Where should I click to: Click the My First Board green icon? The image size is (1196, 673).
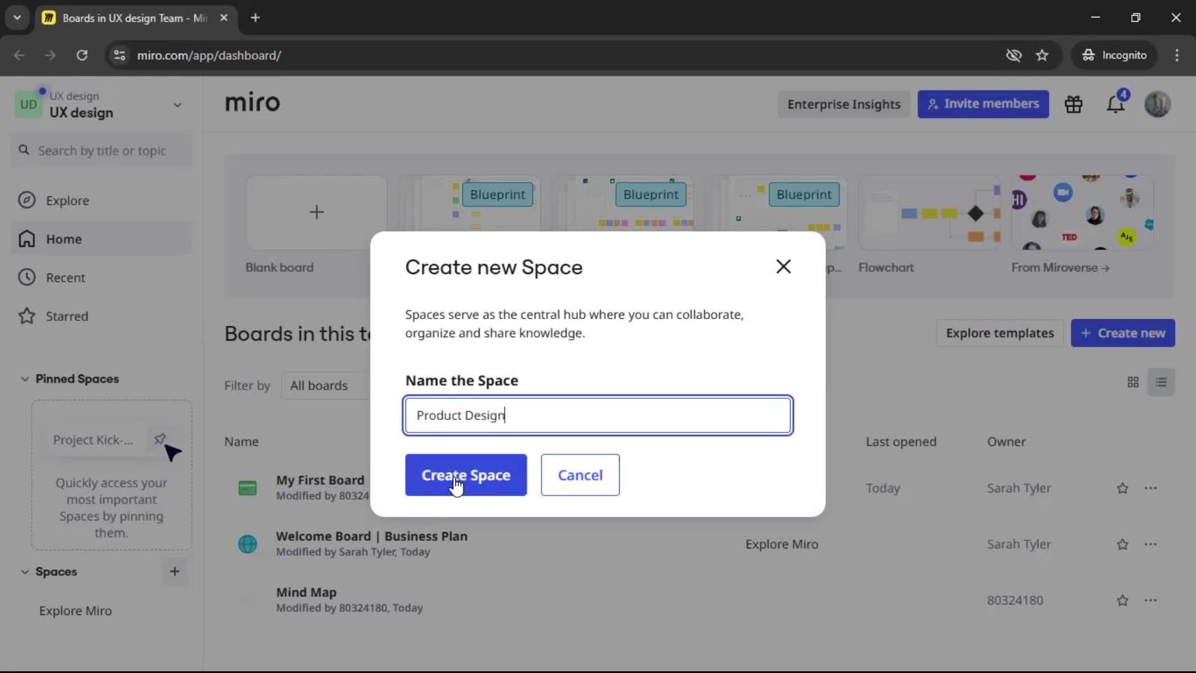click(247, 488)
